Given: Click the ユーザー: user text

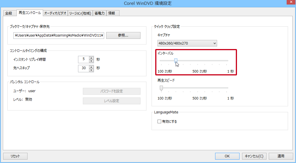Looking at the screenshot, I should click(24, 91).
